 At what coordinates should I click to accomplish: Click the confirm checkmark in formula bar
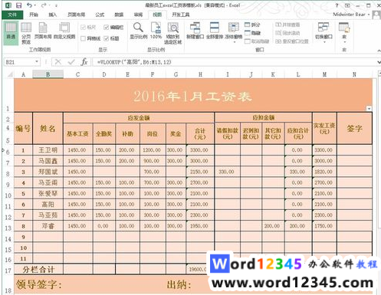pos(71,62)
